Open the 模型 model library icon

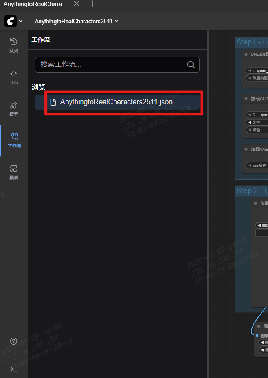tap(14, 108)
